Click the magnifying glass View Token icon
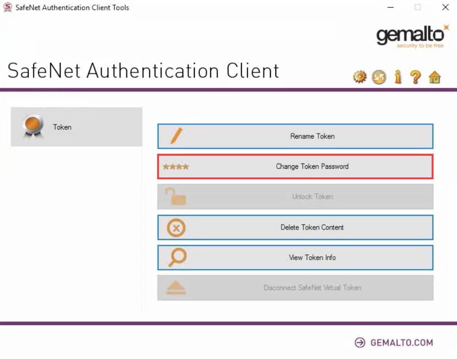Image resolution: width=457 pixels, height=359 pixels. (177, 258)
